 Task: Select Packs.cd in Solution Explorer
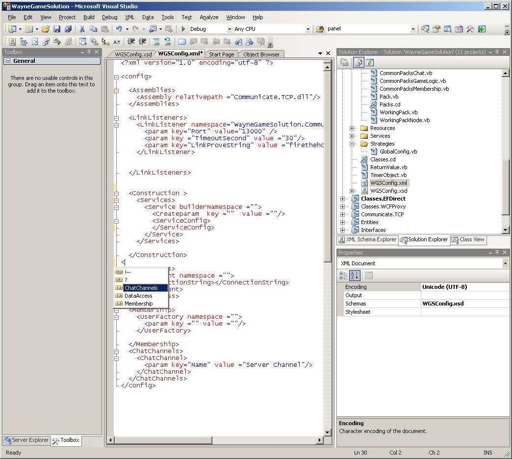[x=390, y=105]
